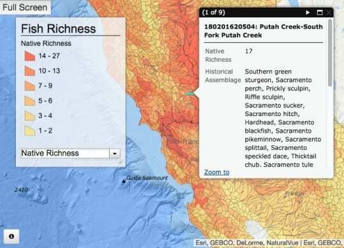Image resolution: width=344 pixels, height=248 pixels.
Task: Click the popup vertical scrollbar
Action: click(x=330, y=53)
